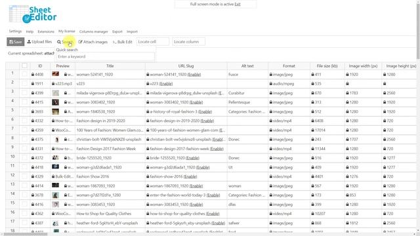The height and width of the screenshot is (236, 420).
Task: Click preview thumbnail of heather-ford row
Action: [55, 223]
